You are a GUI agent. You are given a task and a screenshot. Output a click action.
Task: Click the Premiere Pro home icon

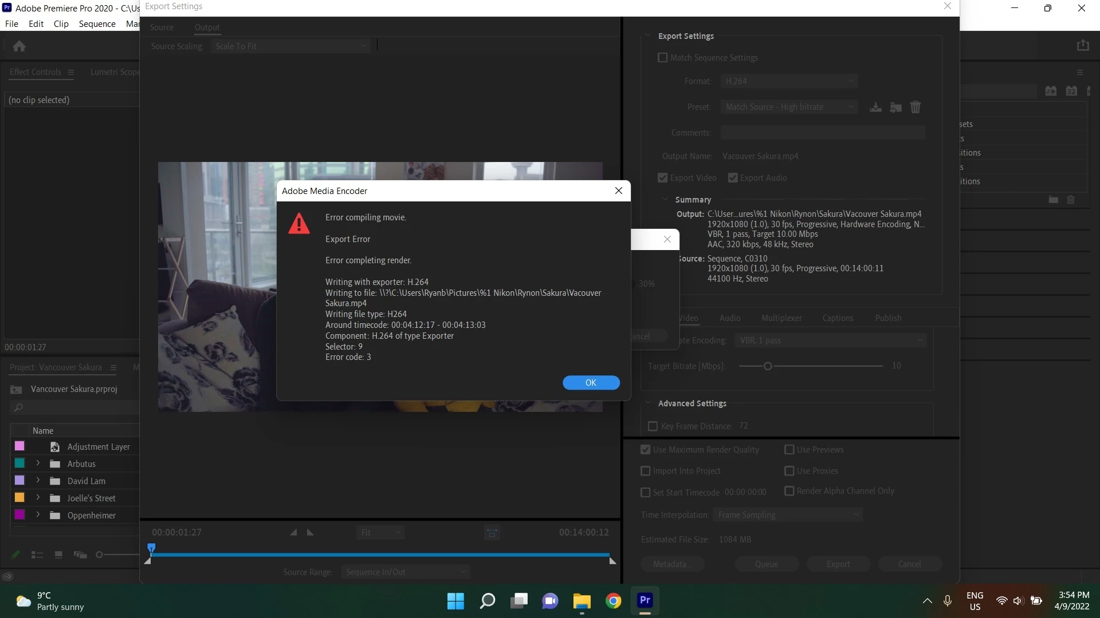19,46
